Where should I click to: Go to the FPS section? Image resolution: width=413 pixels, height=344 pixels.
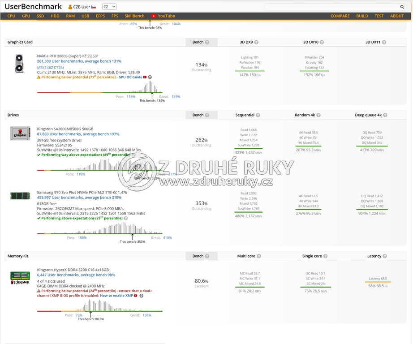[115, 16]
